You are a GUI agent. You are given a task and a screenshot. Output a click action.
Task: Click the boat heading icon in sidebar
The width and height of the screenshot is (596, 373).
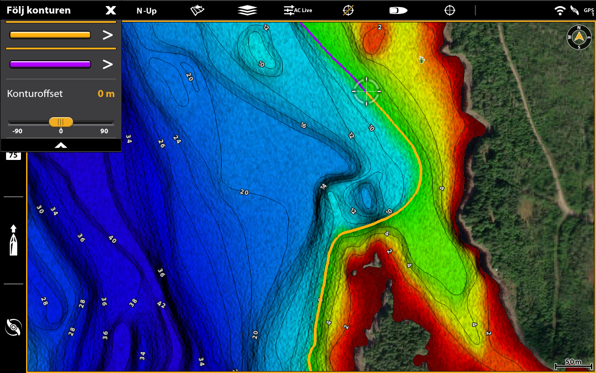tap(14, 240)
